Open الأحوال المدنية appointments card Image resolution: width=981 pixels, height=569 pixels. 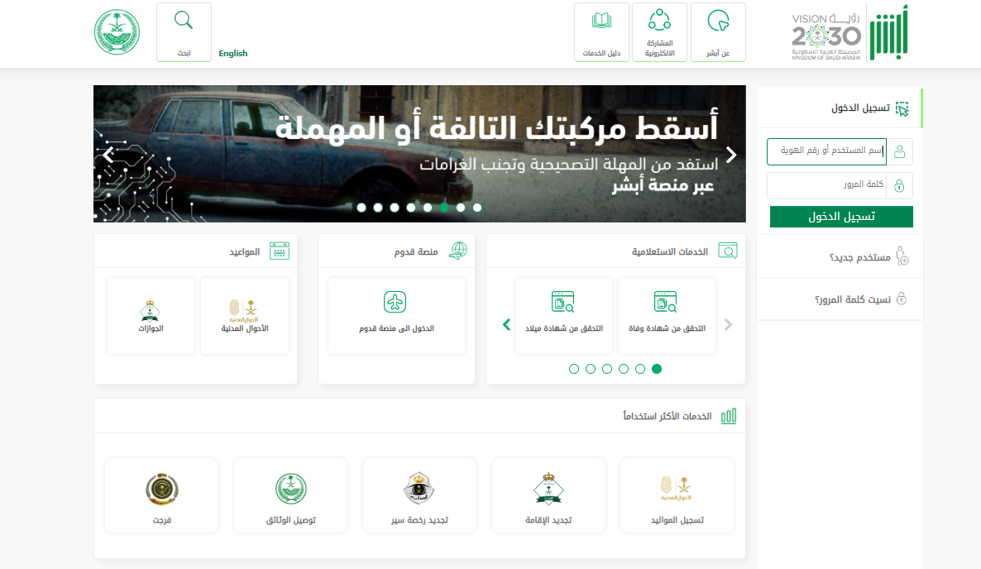pos(245,316)
